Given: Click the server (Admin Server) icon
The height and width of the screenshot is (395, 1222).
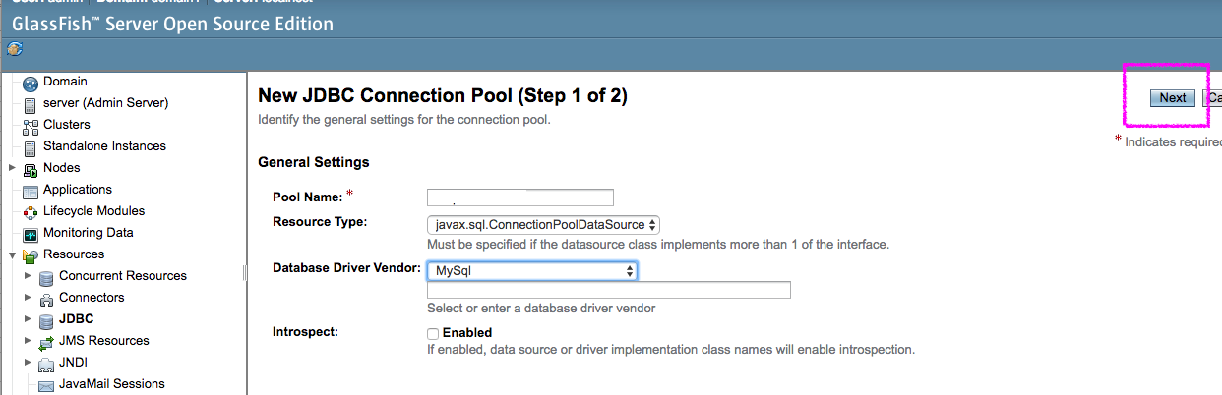Looking at the screenshot, I should tap(30, 105).
